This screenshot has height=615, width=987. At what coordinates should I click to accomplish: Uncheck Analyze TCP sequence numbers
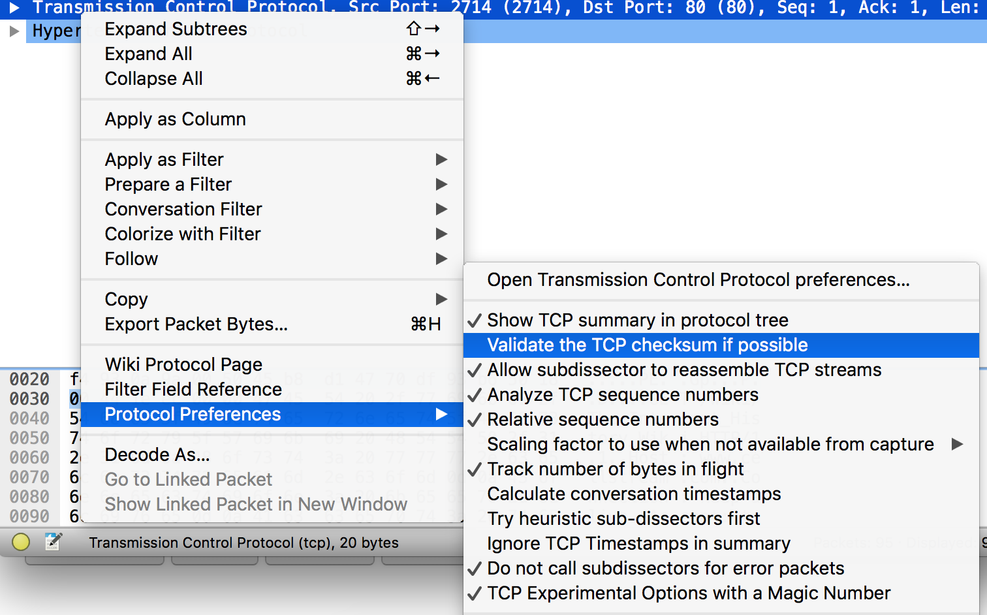click(622, 395)
